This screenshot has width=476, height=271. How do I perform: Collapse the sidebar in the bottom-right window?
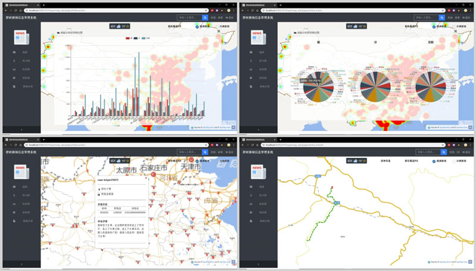click(x=259, y=263)
